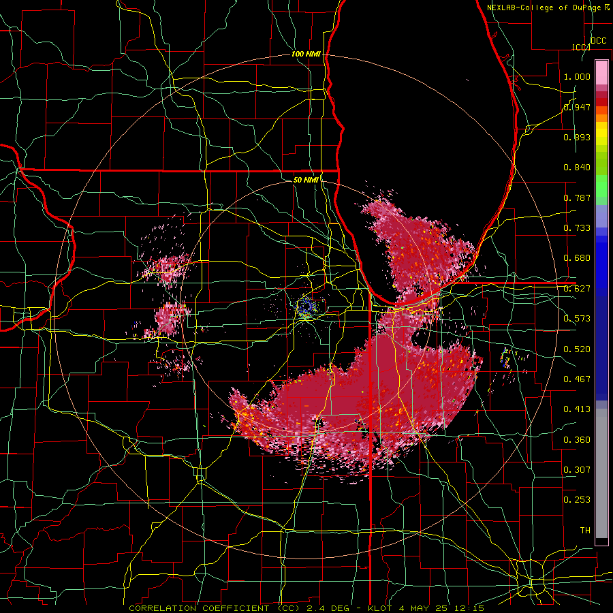Click the 0.627 scale value

click(577, 289)
